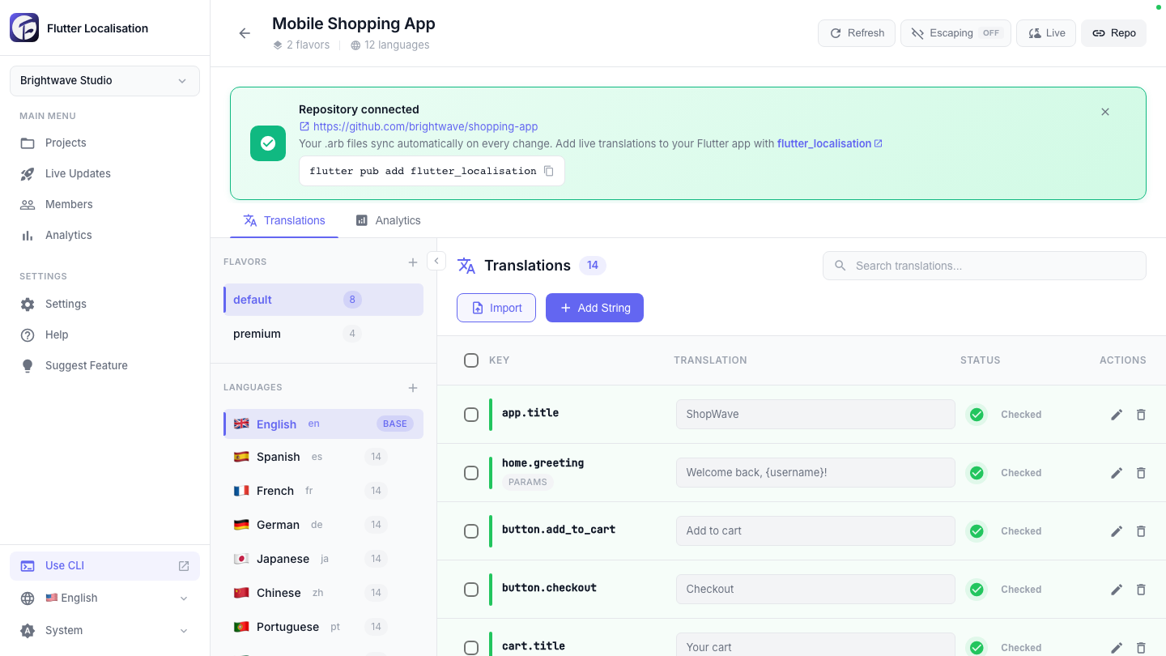Toggle the Escaping OFF switch
The width and height of the screenshot is (1166, 656).
955,33
